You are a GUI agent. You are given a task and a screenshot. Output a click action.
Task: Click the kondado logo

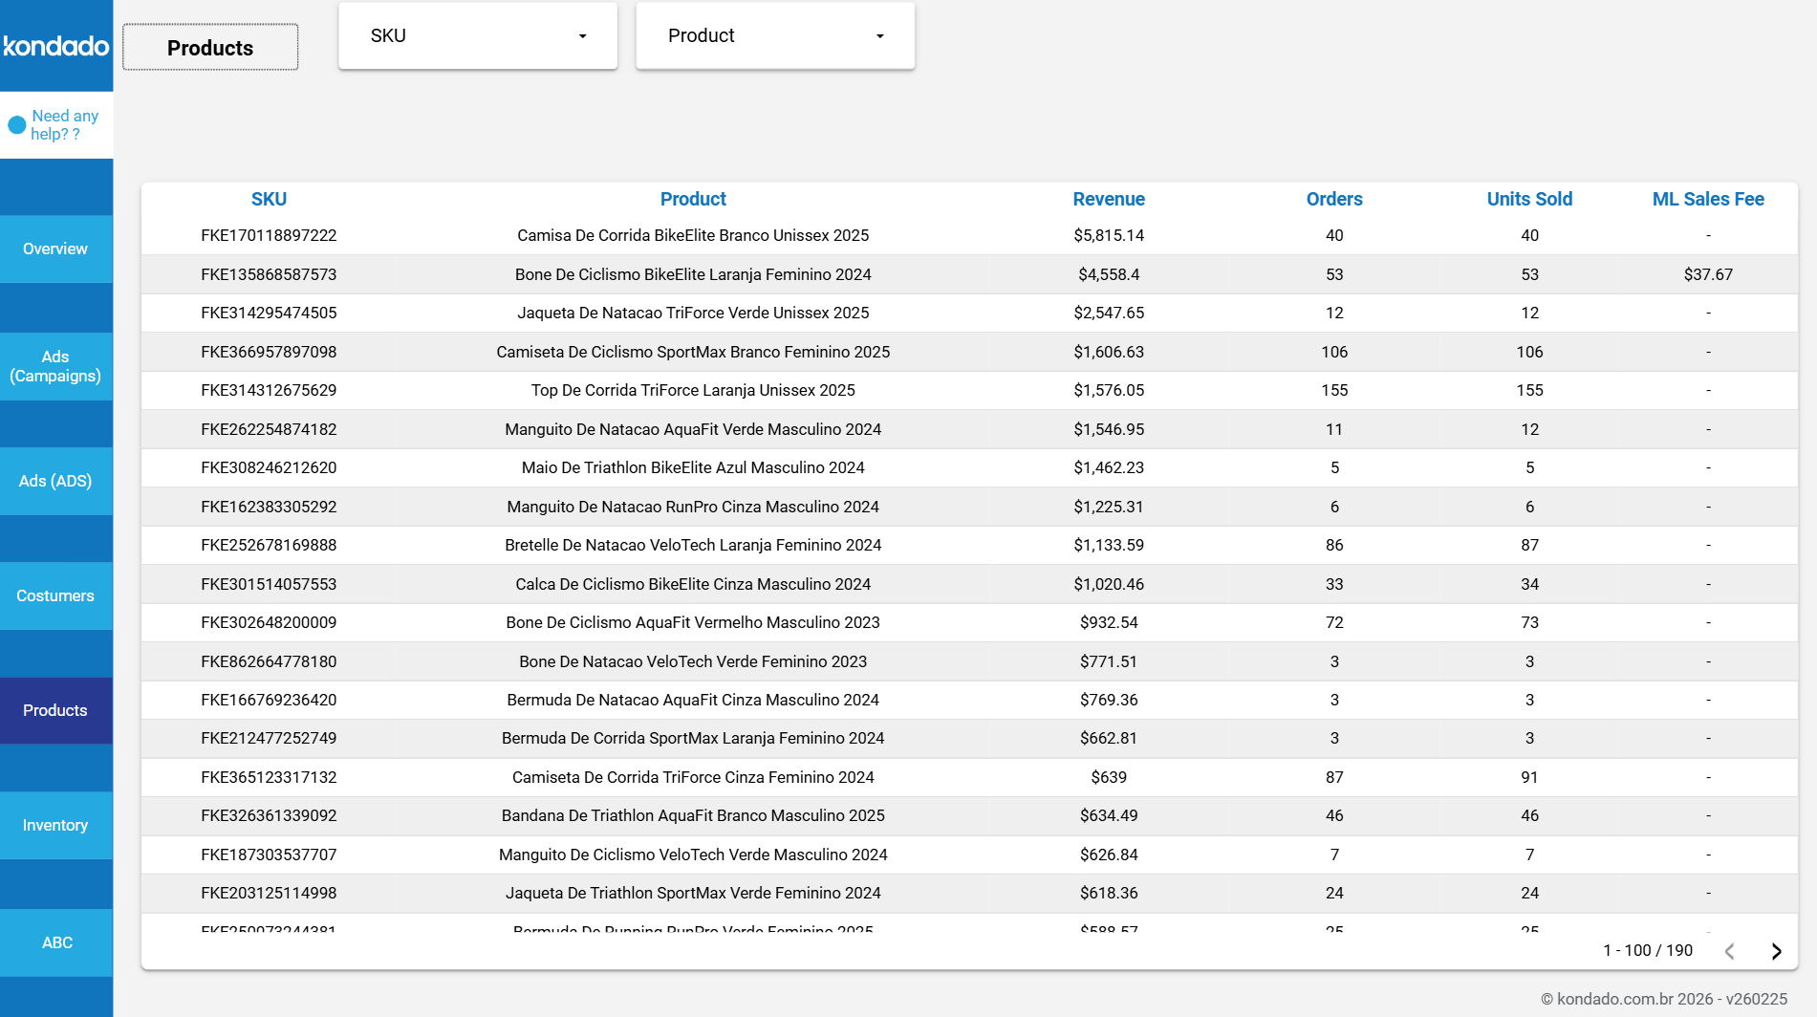click(x=55, y=45)
